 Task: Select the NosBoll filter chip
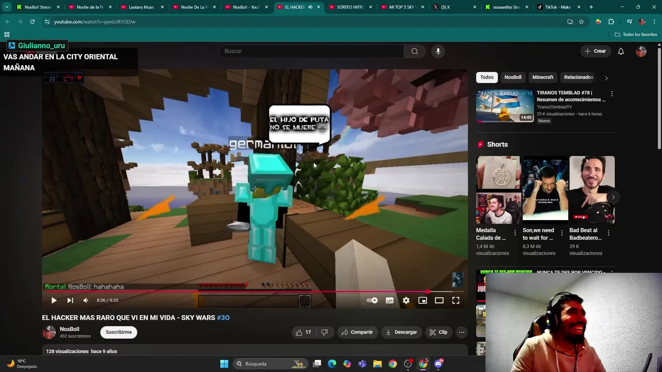[x=513, y=77]
